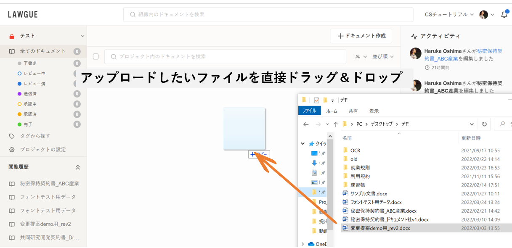Collapse the browsing history section
The image size is (512, 248).
pos(78,167)
